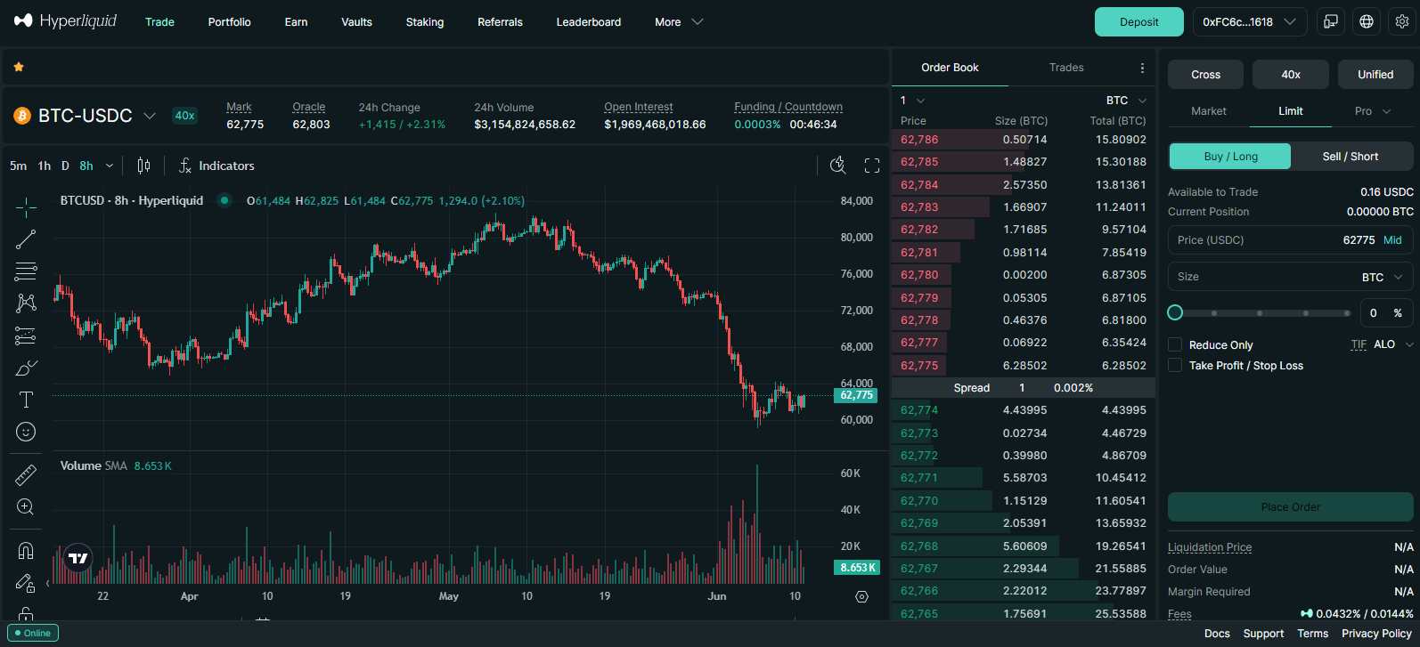The width and height of the screenshot is (1420, 647).
Task: Go to the Portfolio page
Action: pyautogui.click(x=229, y=21)
